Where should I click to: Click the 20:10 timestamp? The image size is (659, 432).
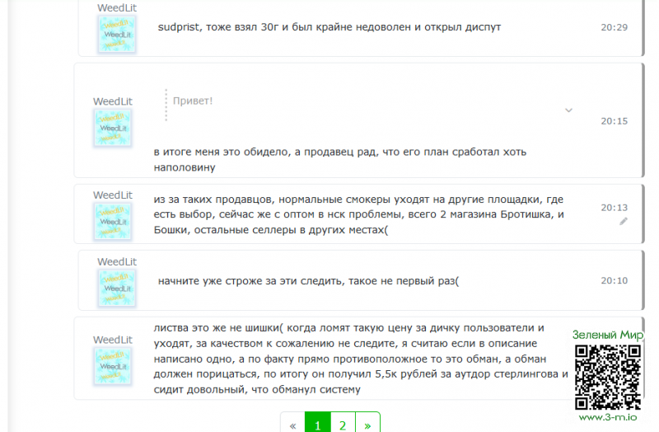[x=614, y=280]
